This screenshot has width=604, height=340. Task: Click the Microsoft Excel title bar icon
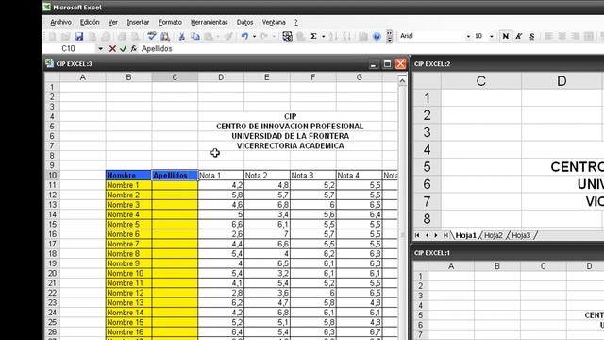(x=46, y=7)
